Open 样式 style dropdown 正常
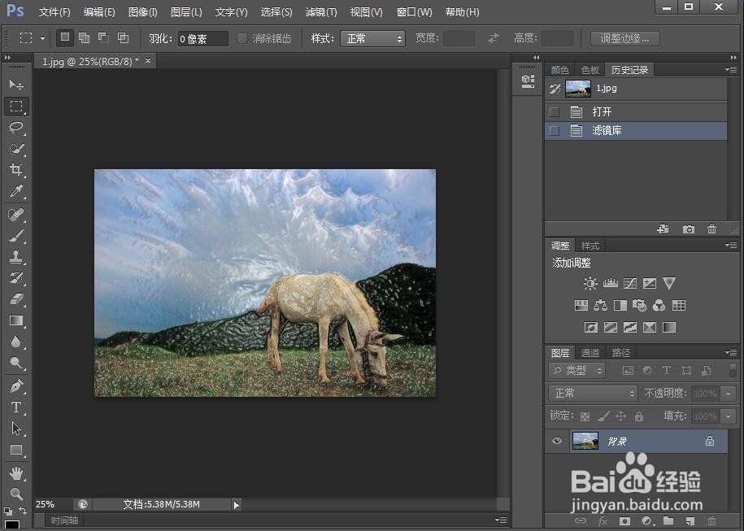Viewport: 744px width, 531px height. 372,38
